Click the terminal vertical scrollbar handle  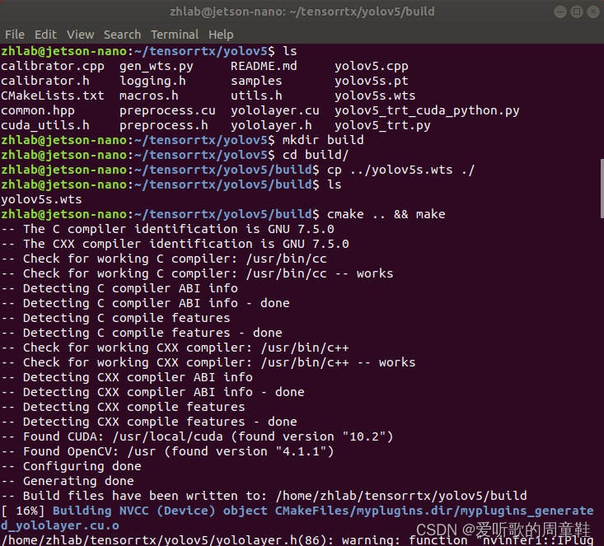click(602, 189)
